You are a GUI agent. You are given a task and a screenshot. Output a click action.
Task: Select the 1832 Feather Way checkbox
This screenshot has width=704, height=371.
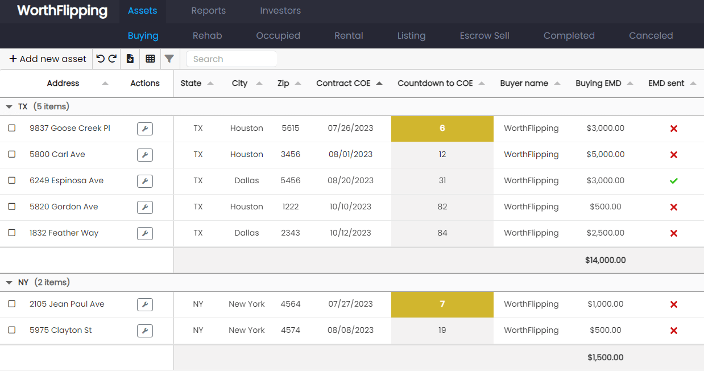pyautogui.click(x=12, y=233)
